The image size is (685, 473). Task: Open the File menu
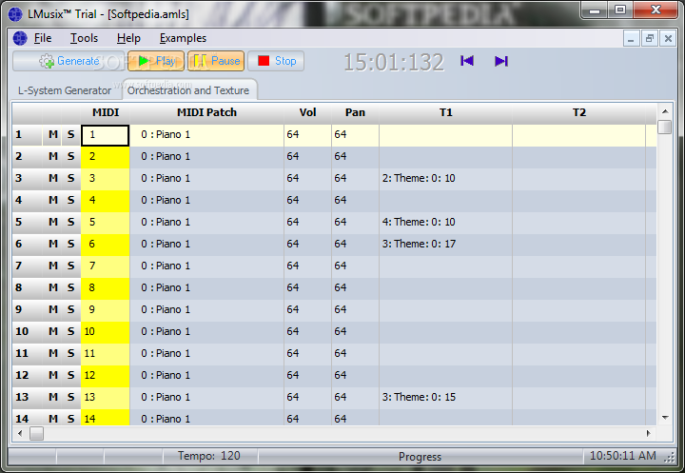point(43,38)
